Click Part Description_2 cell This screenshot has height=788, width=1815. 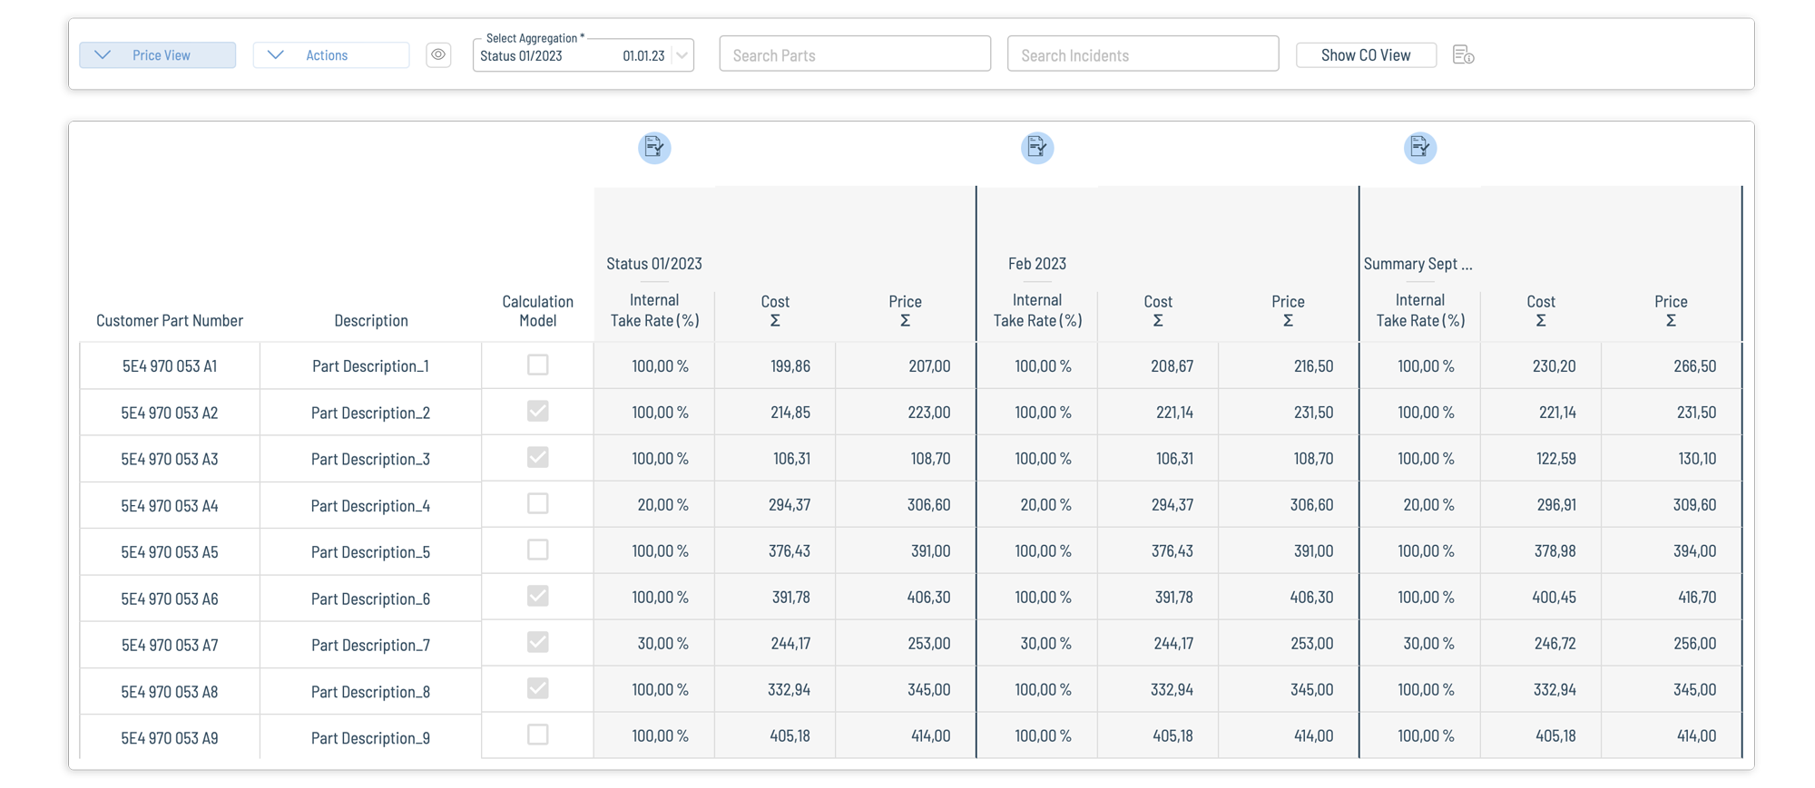(x=371, y=413)
